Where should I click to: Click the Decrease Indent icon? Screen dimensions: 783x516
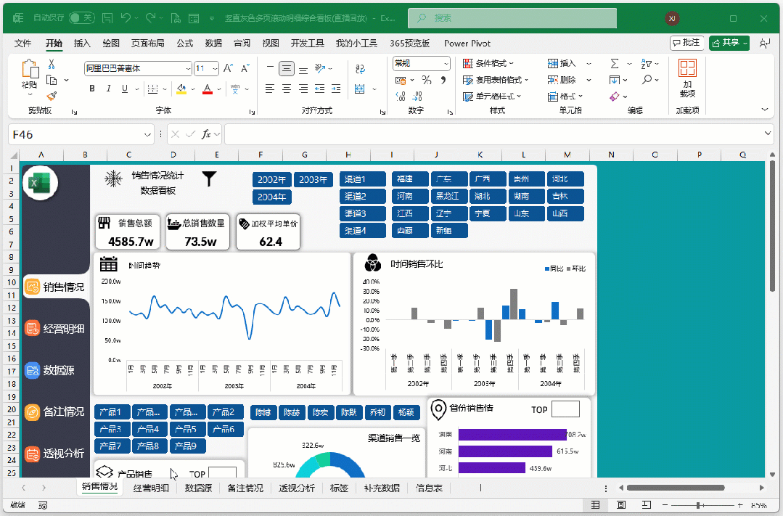[319, 89]
